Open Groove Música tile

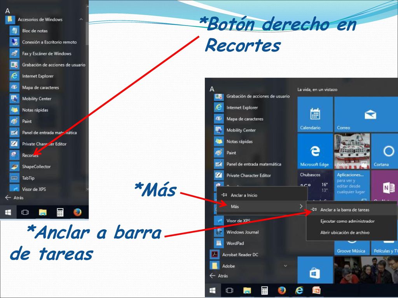352,248
